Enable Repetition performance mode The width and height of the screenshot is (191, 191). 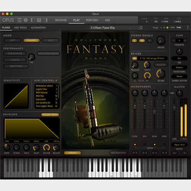tap(16, 66)
